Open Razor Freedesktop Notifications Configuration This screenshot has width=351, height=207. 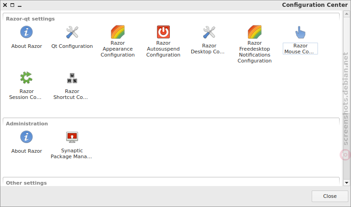tap(255, 32)
